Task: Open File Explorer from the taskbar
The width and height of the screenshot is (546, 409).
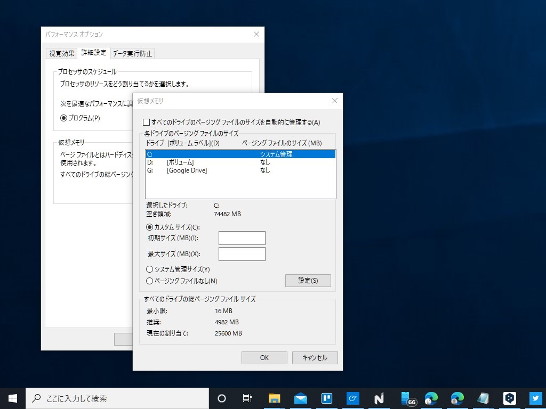Action: click(x=274, y=398)
